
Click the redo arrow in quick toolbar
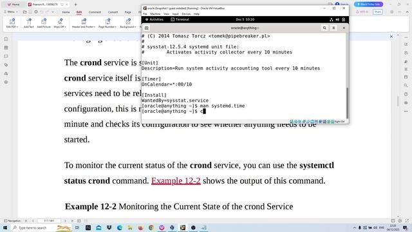[47, 12]
